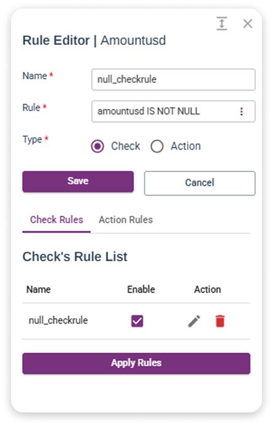The image size is (273, 426).
Task: Click the Action column header
Action: click(207, 290)
